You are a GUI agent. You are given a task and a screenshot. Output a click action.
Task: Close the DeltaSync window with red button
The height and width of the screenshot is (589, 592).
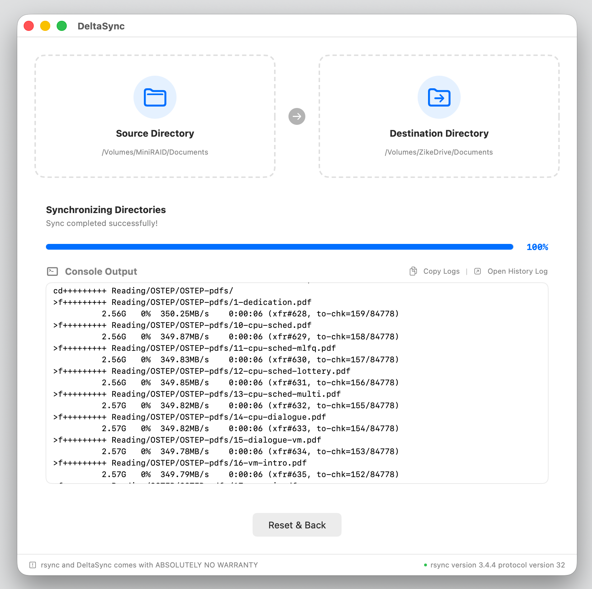tap(29, 26)
